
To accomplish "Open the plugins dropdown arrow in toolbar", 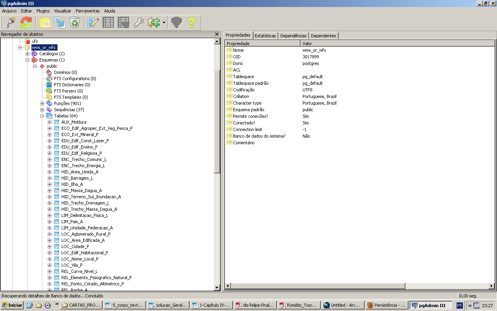I will [164, 23].
